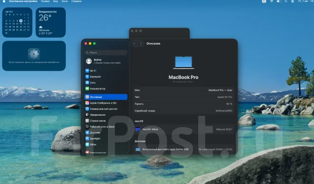Select the Сеть network item

point(106,82)
